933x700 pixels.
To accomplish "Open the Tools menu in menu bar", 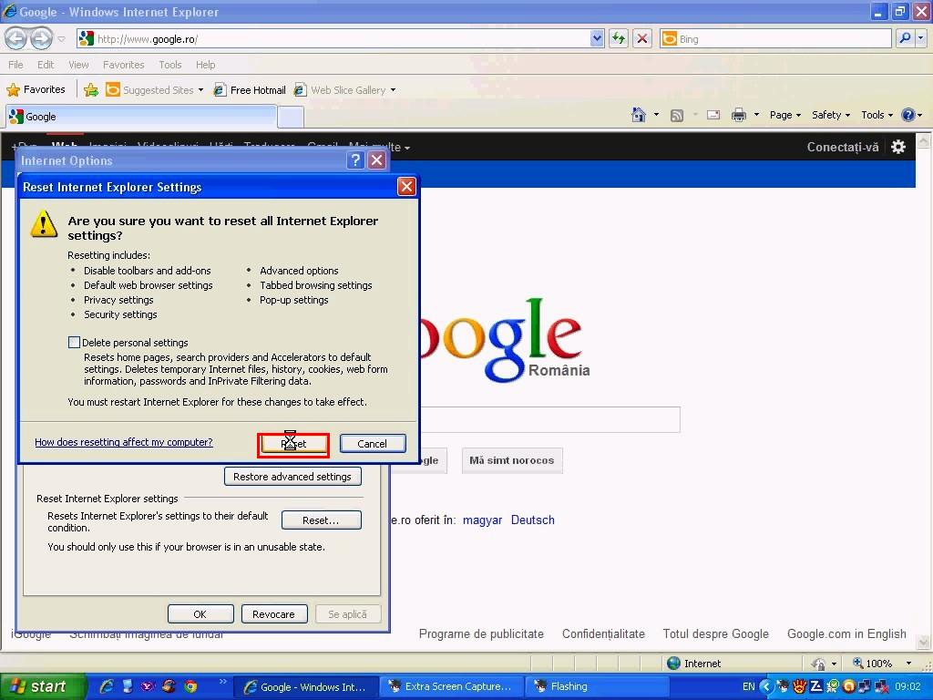I will click(x=169, y=65).
